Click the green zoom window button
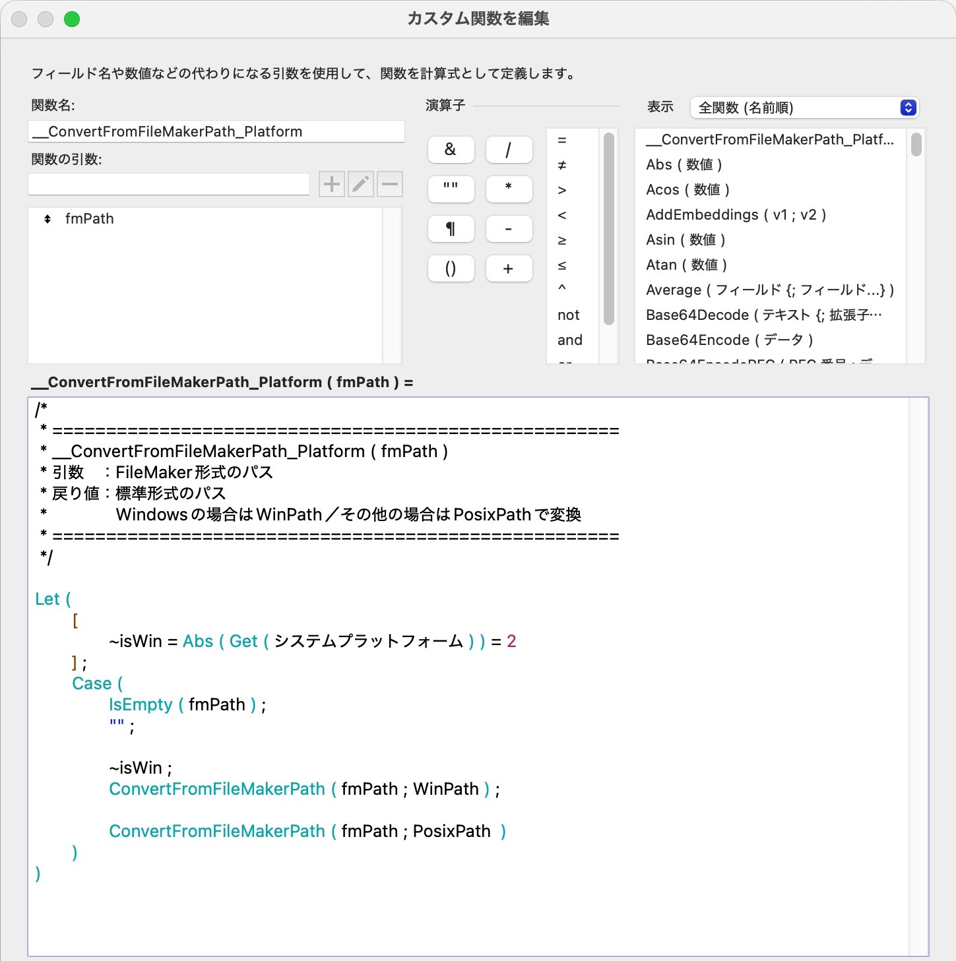This screenshot has width=956, height=961. point(72,19)
